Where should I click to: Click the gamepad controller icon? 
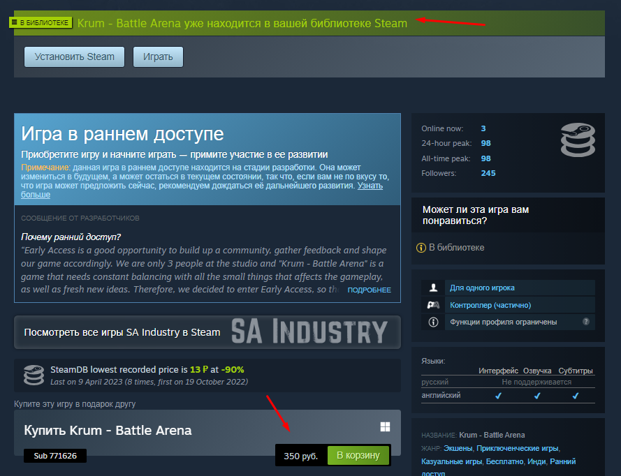433,305
